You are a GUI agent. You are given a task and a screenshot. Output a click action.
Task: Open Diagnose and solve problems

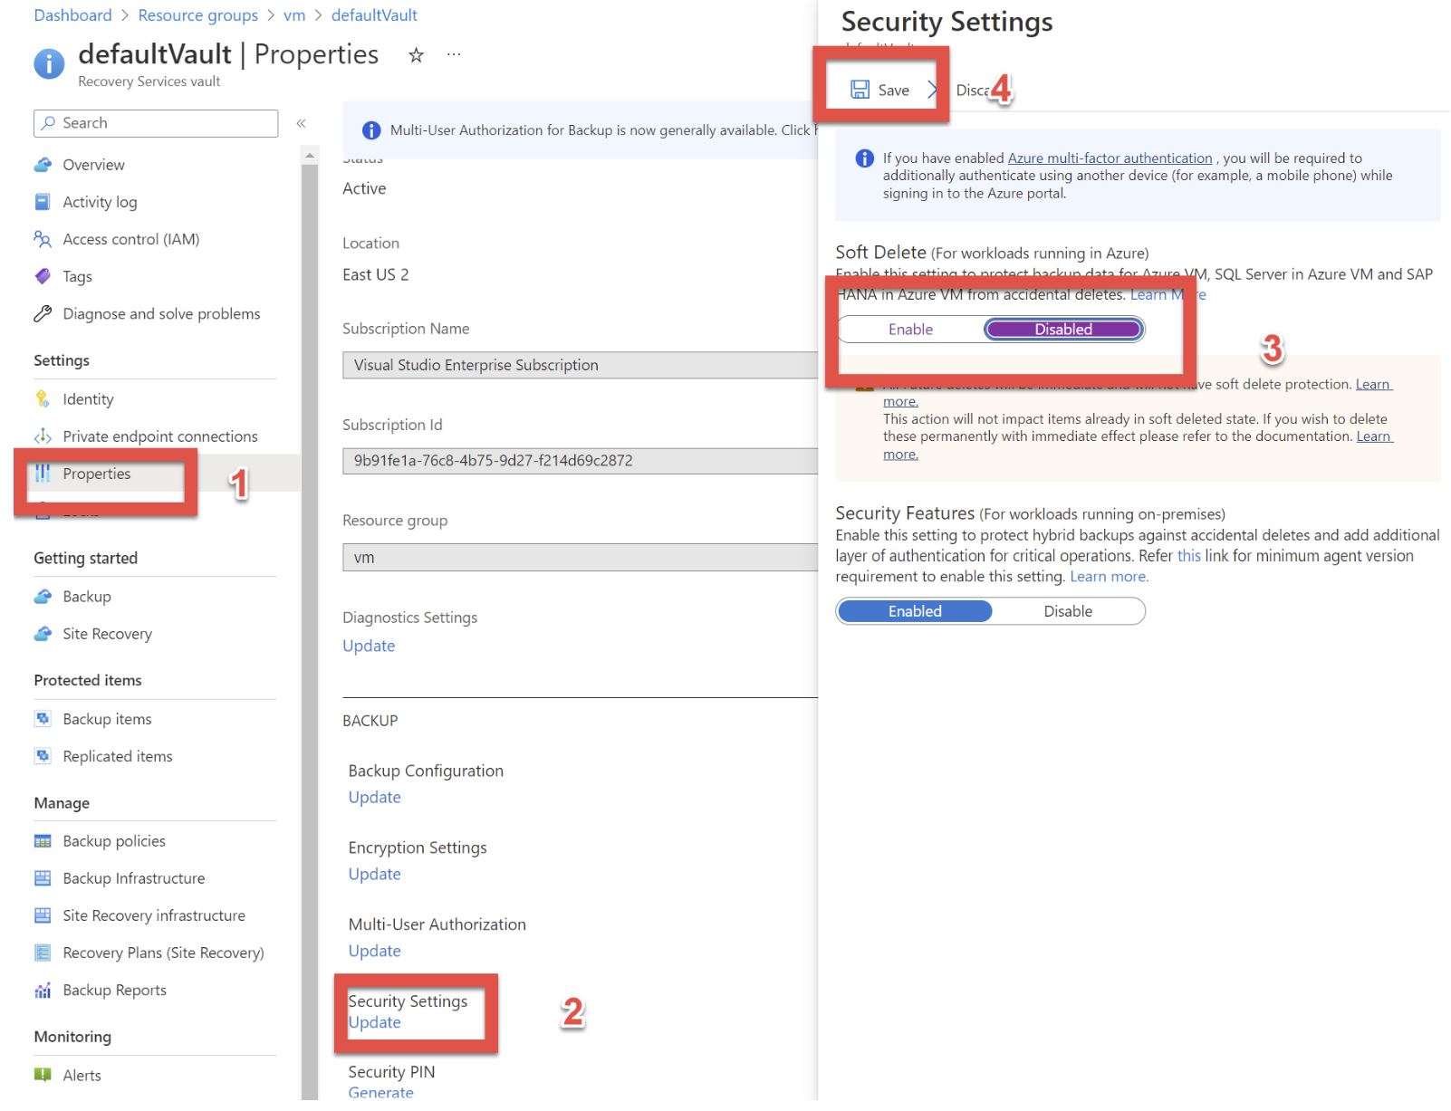click(x=161, y=313)
